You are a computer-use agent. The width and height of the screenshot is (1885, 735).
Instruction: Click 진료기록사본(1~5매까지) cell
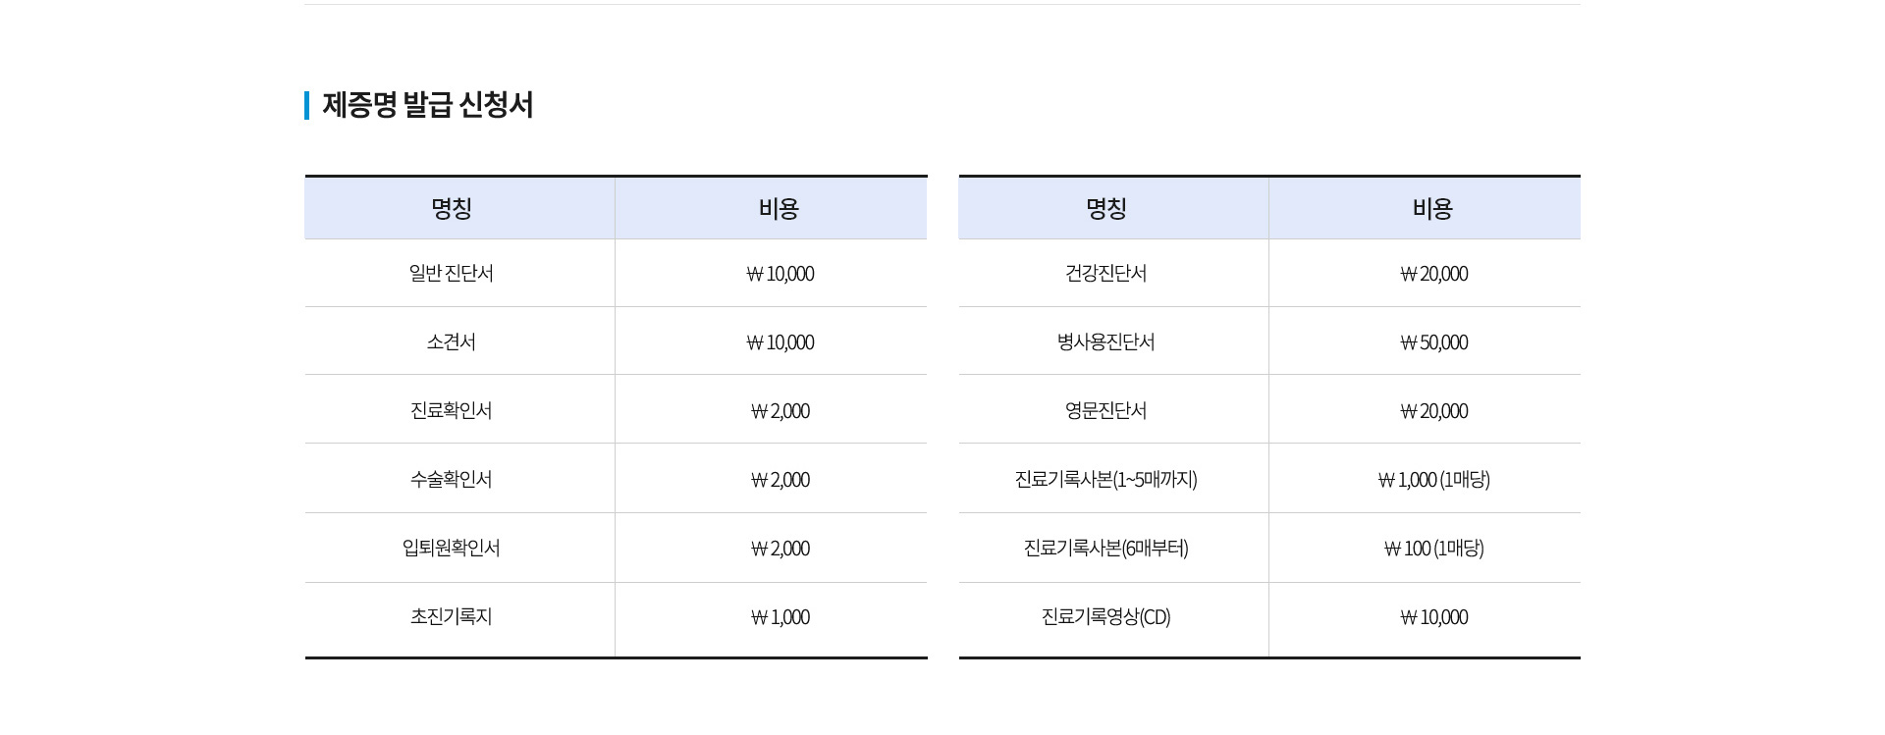click(x=1106, y=480)
